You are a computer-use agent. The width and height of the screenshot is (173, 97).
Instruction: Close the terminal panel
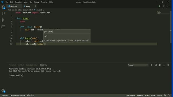pyautogui.click(x=168, y=65)
